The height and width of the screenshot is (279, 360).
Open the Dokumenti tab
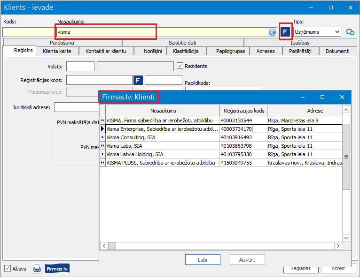click(x=337, y=51)
